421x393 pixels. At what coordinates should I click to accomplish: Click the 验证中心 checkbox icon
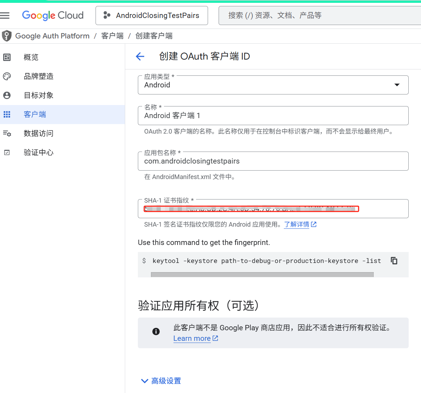click(7, 153)
